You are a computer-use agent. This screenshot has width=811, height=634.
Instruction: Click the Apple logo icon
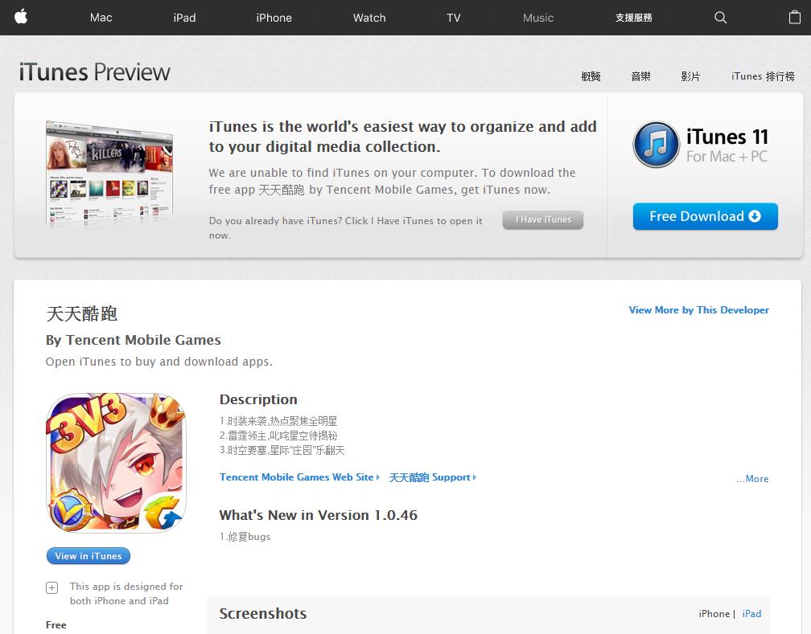21,17
